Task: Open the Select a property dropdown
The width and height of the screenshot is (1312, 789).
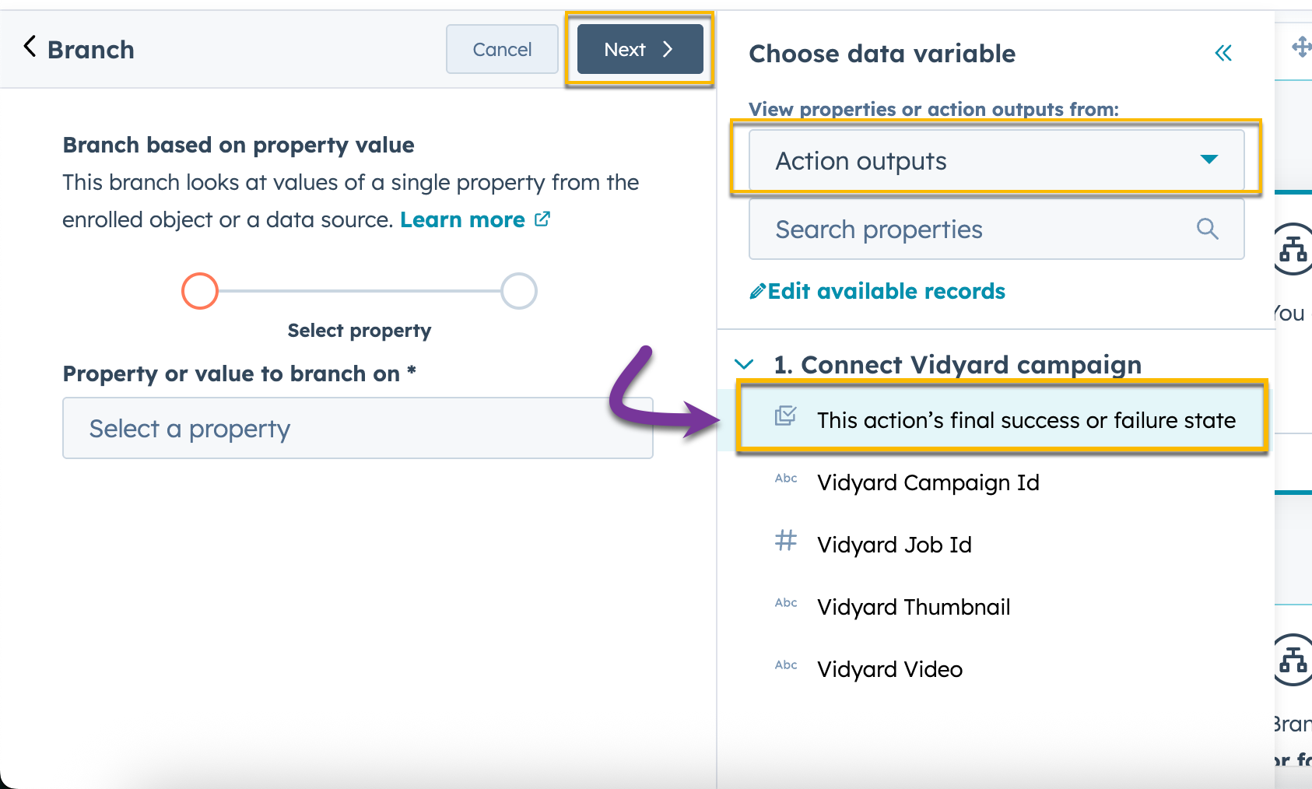Action: (x=357, y=428)
